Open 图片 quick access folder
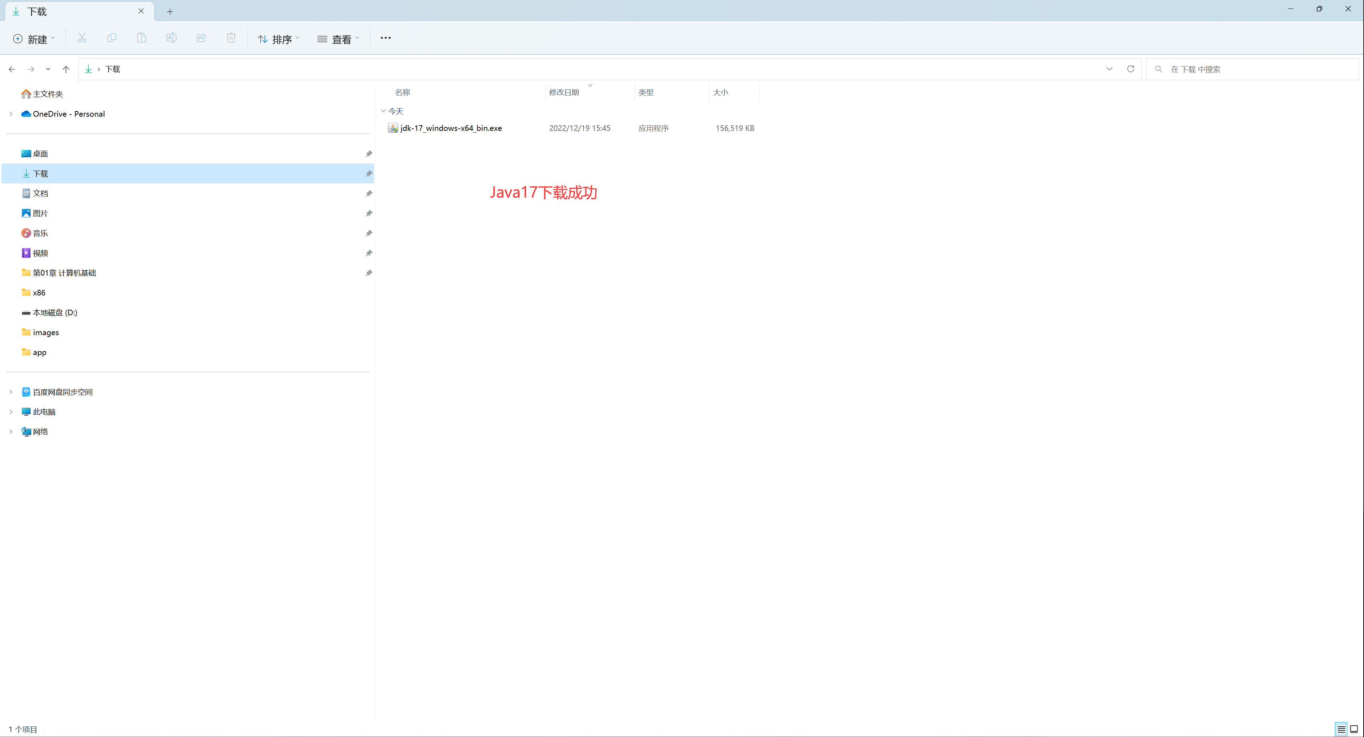This screenshot has height=737, width=1364. tap(35, 213)
